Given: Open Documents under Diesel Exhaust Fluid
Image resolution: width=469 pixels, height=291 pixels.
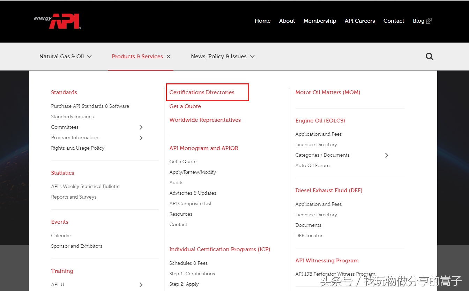Looking at the screenshot, I should pos(308,225).
